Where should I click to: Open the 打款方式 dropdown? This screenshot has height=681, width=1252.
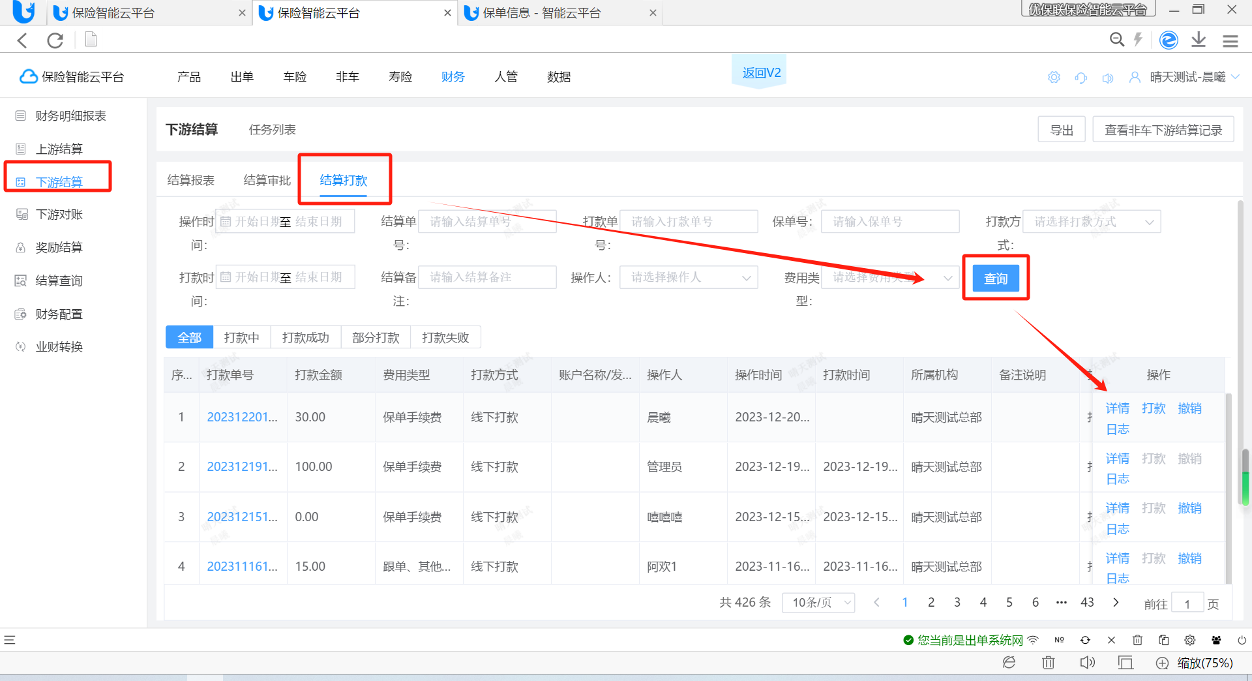[1092, 222]
